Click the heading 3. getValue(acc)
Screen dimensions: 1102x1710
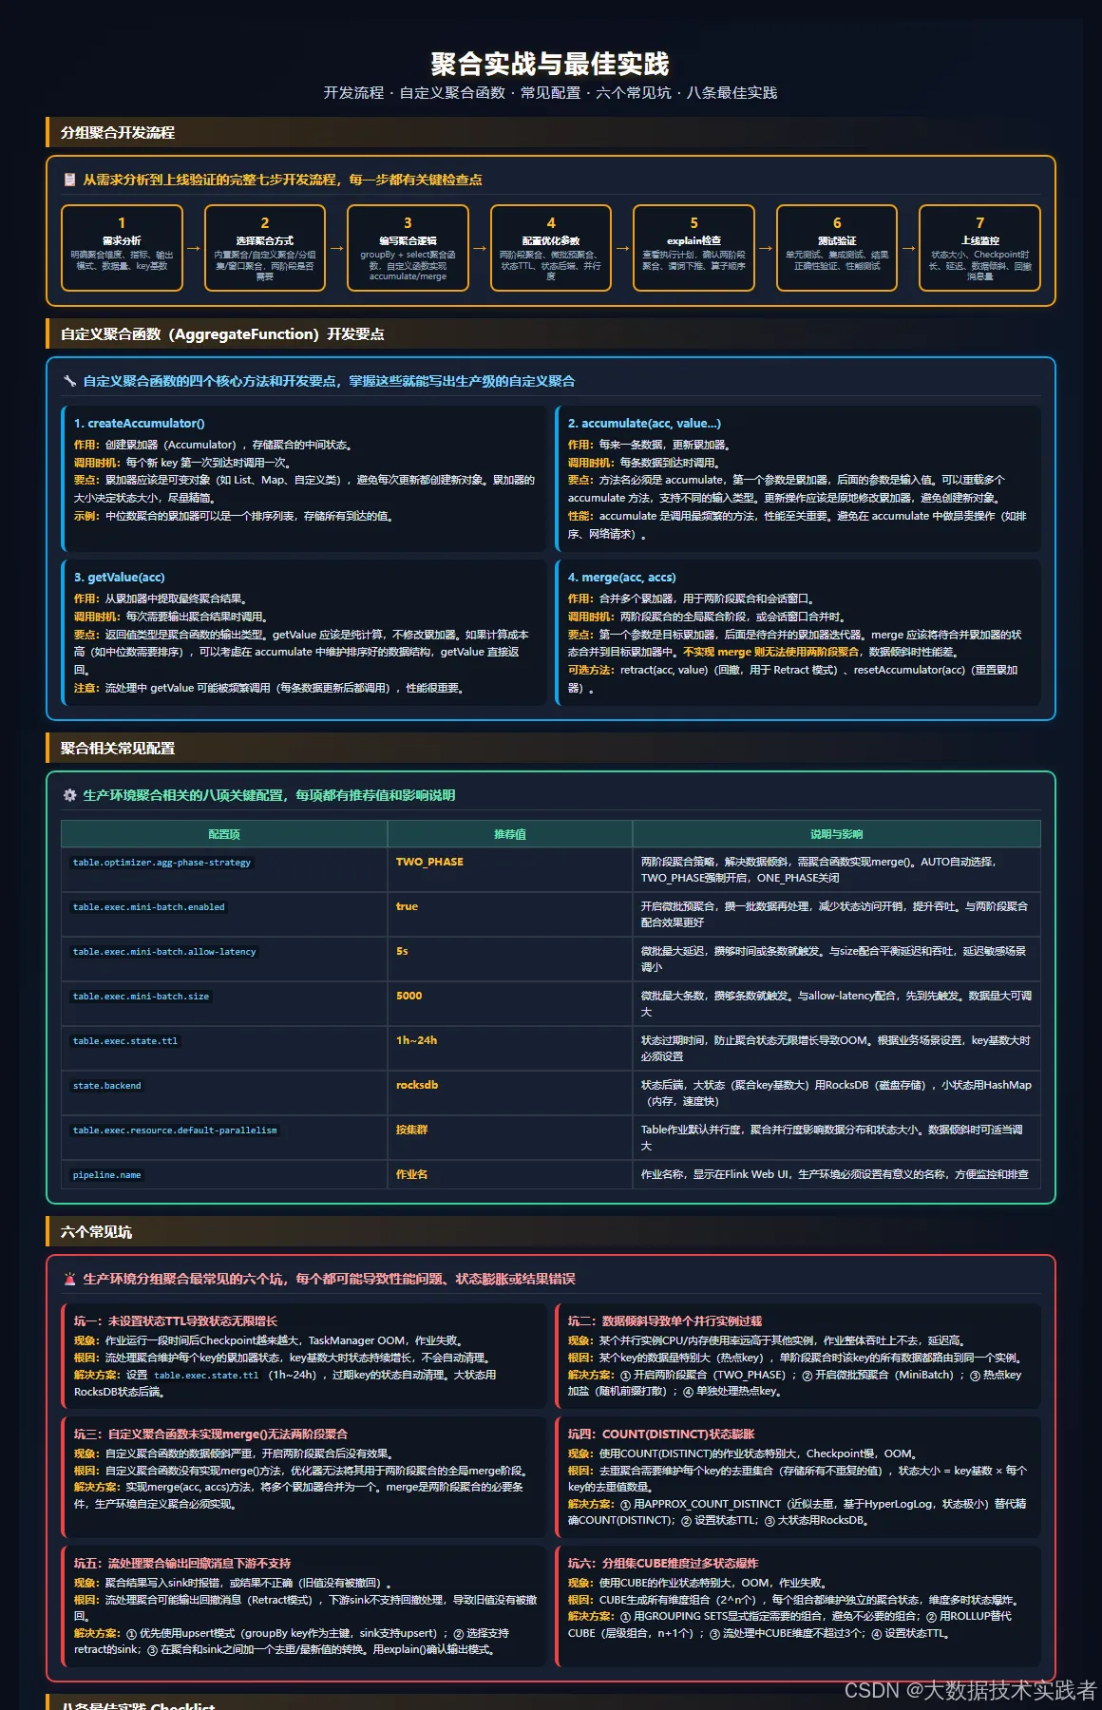click(120, 578)
